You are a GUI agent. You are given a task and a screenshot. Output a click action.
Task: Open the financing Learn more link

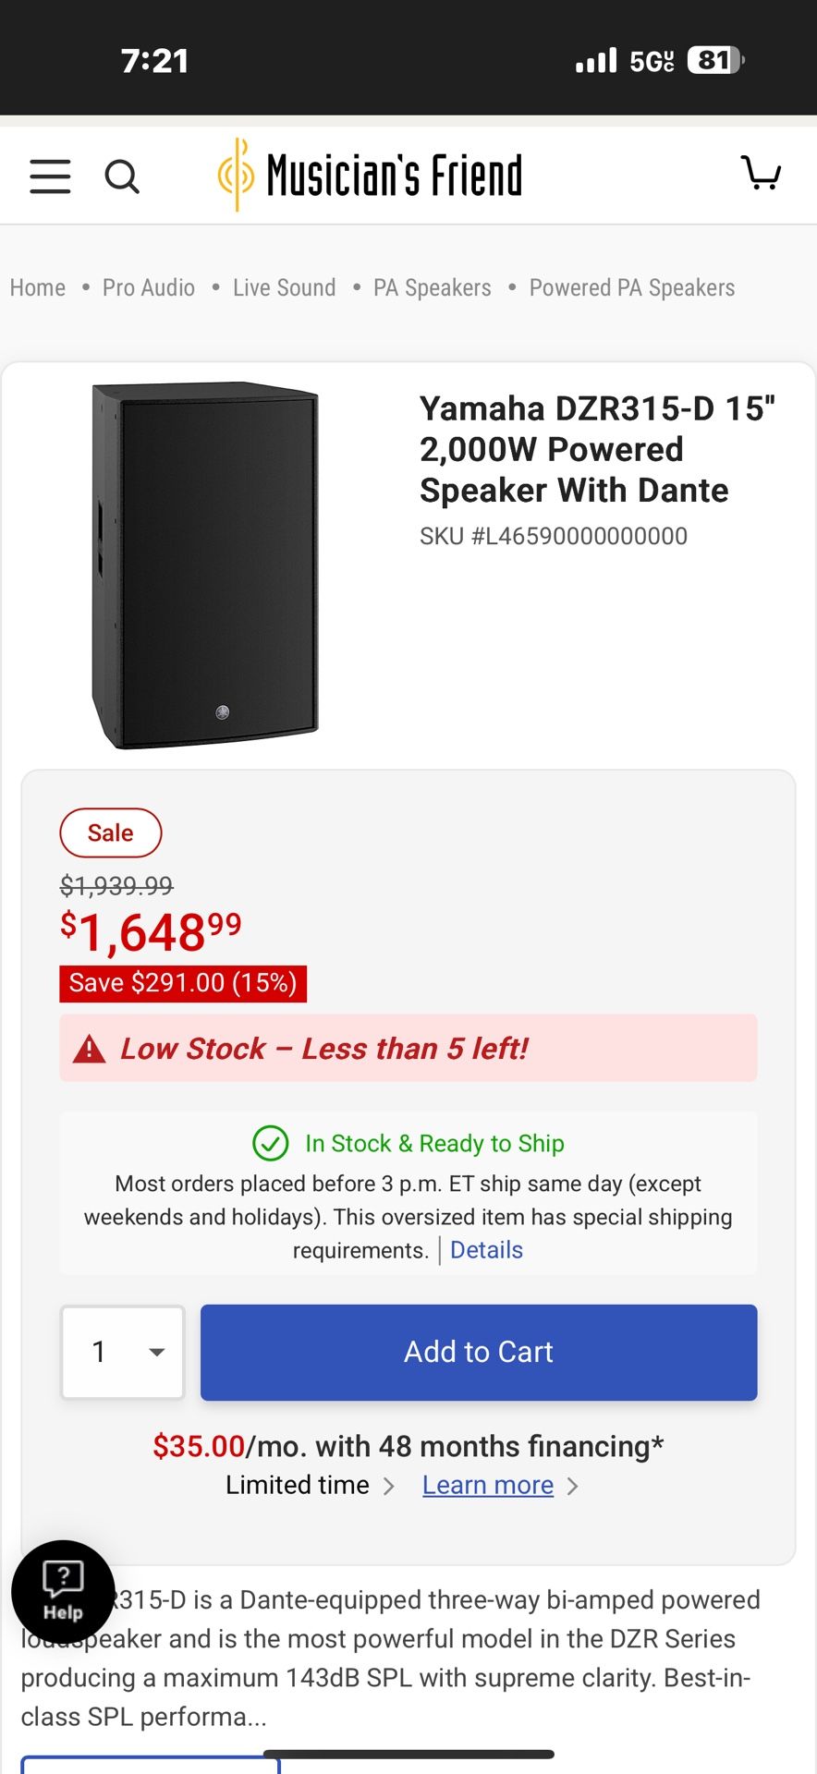pos(487,1485)
